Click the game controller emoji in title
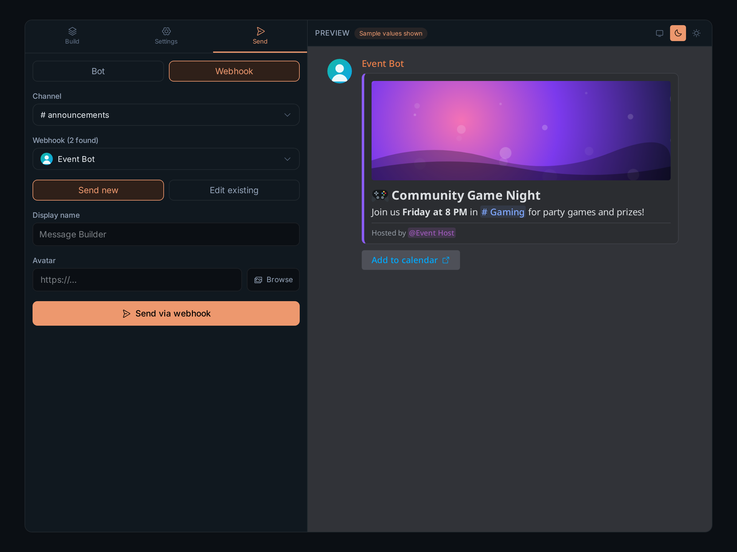The image size is (737, 552). coord(380,195)
